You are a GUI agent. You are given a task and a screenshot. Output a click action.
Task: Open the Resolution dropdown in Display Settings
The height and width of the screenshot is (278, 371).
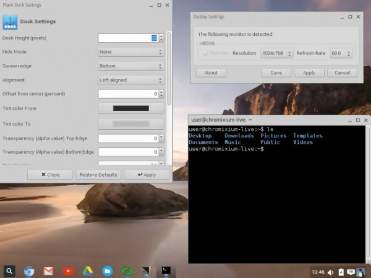276,53
